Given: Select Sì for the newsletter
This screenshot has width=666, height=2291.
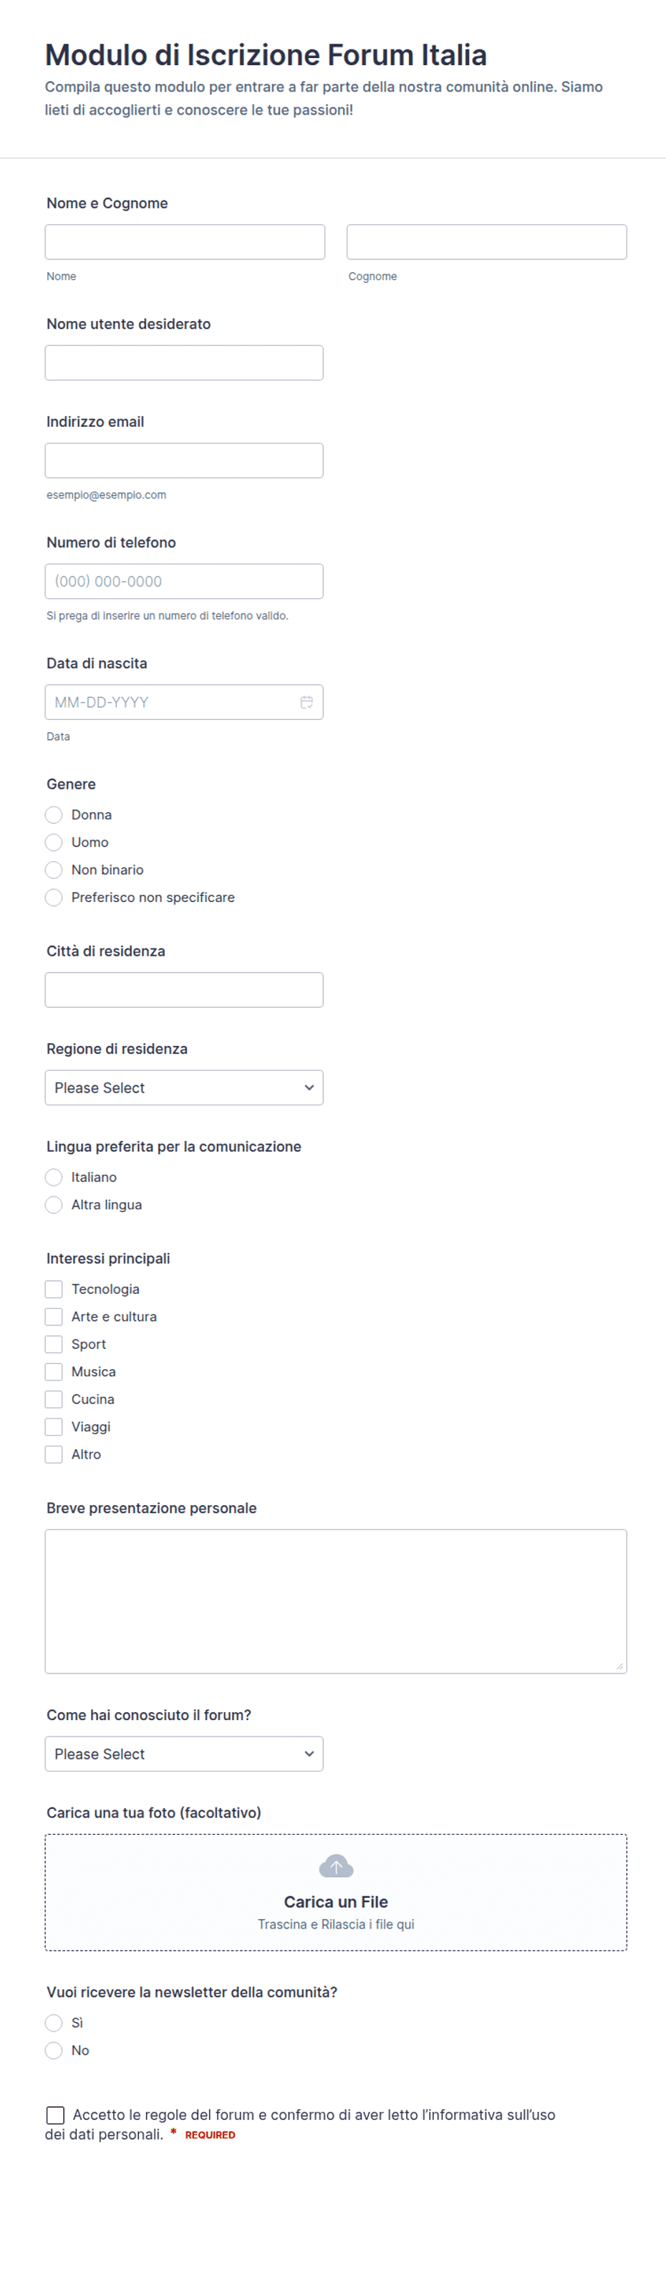Looking at the screenshot, I should click(53, 2023).
